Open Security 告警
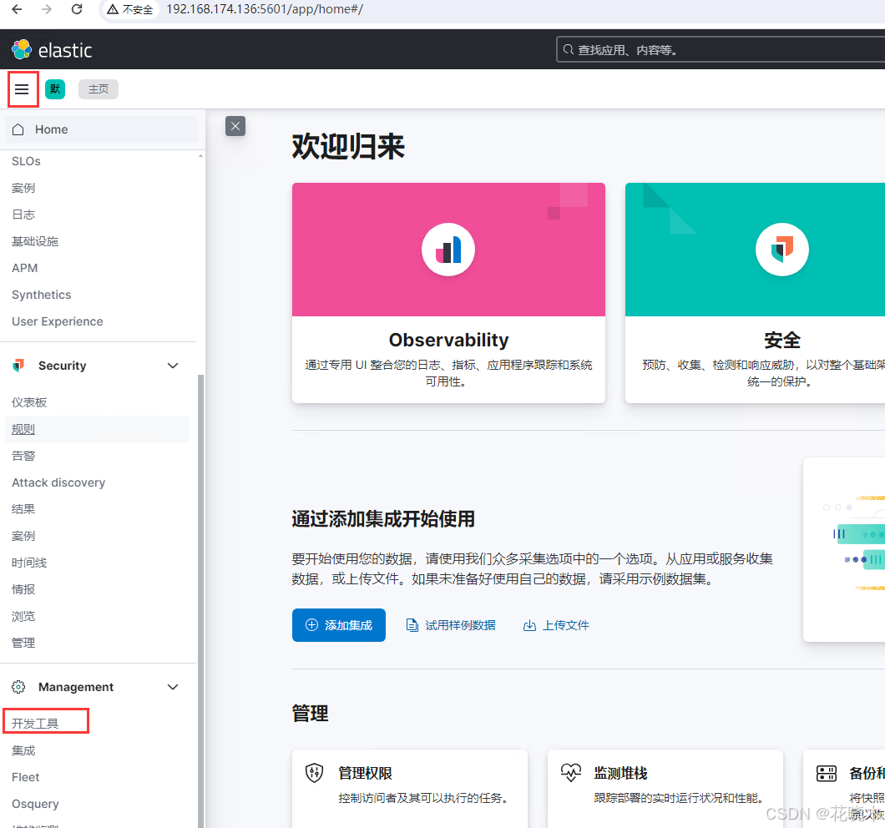 [x=23, y=456]
